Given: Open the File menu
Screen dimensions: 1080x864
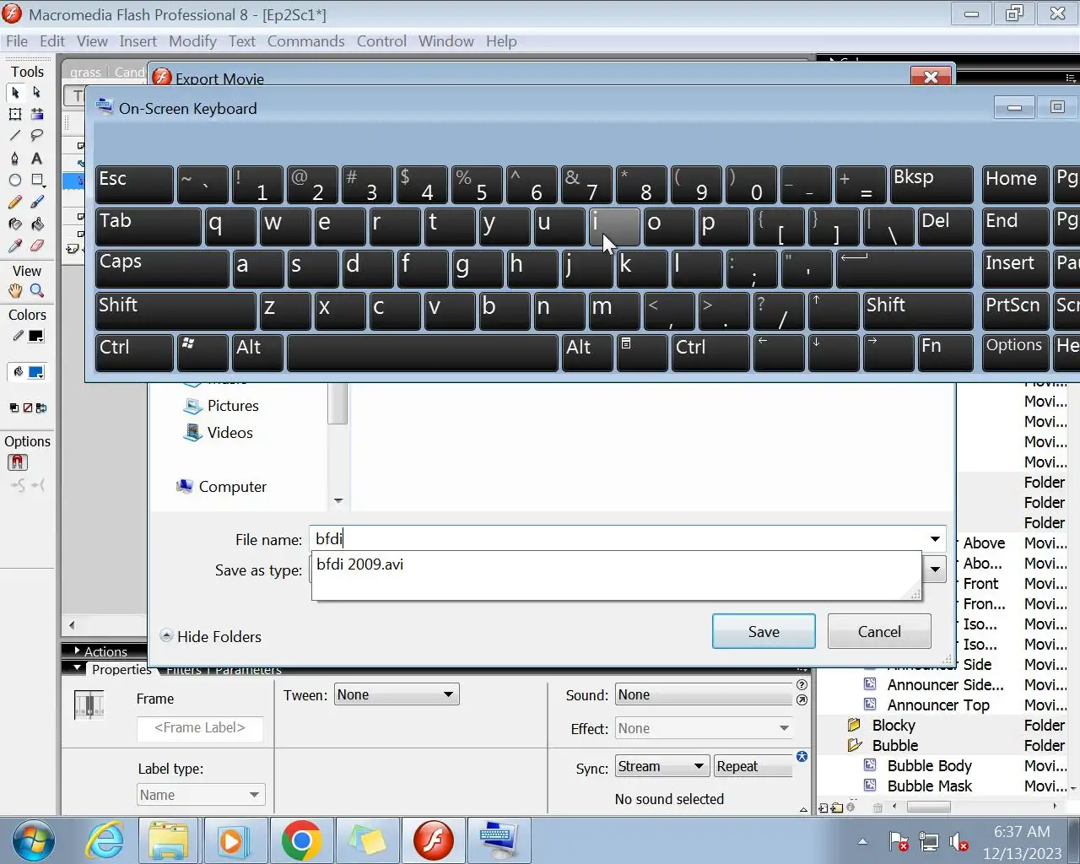Looking at the screenshot, I should pos(16,41).
